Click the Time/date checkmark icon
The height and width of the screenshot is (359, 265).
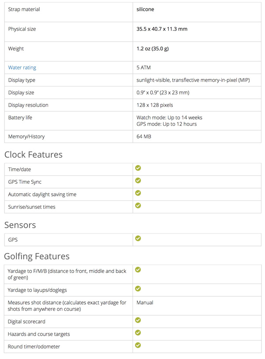pyautogui.click(x=138, y=168)
